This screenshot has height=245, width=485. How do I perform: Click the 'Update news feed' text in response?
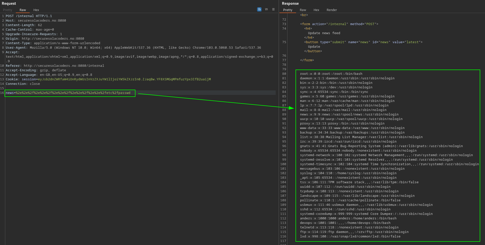[x=324, y=33]
